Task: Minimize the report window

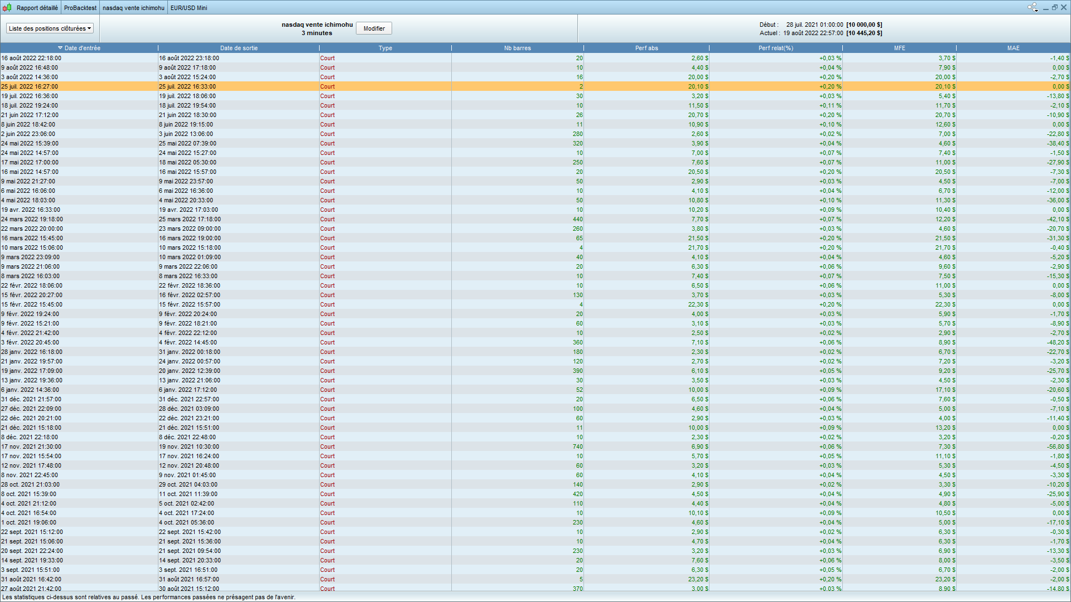Action: pos(1046,8)
